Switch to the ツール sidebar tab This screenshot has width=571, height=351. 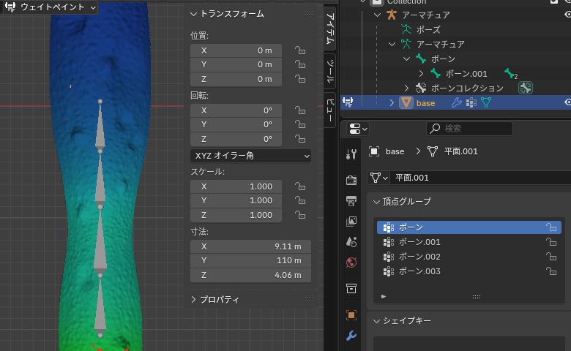pyautogui.click(x=330, y=72)
